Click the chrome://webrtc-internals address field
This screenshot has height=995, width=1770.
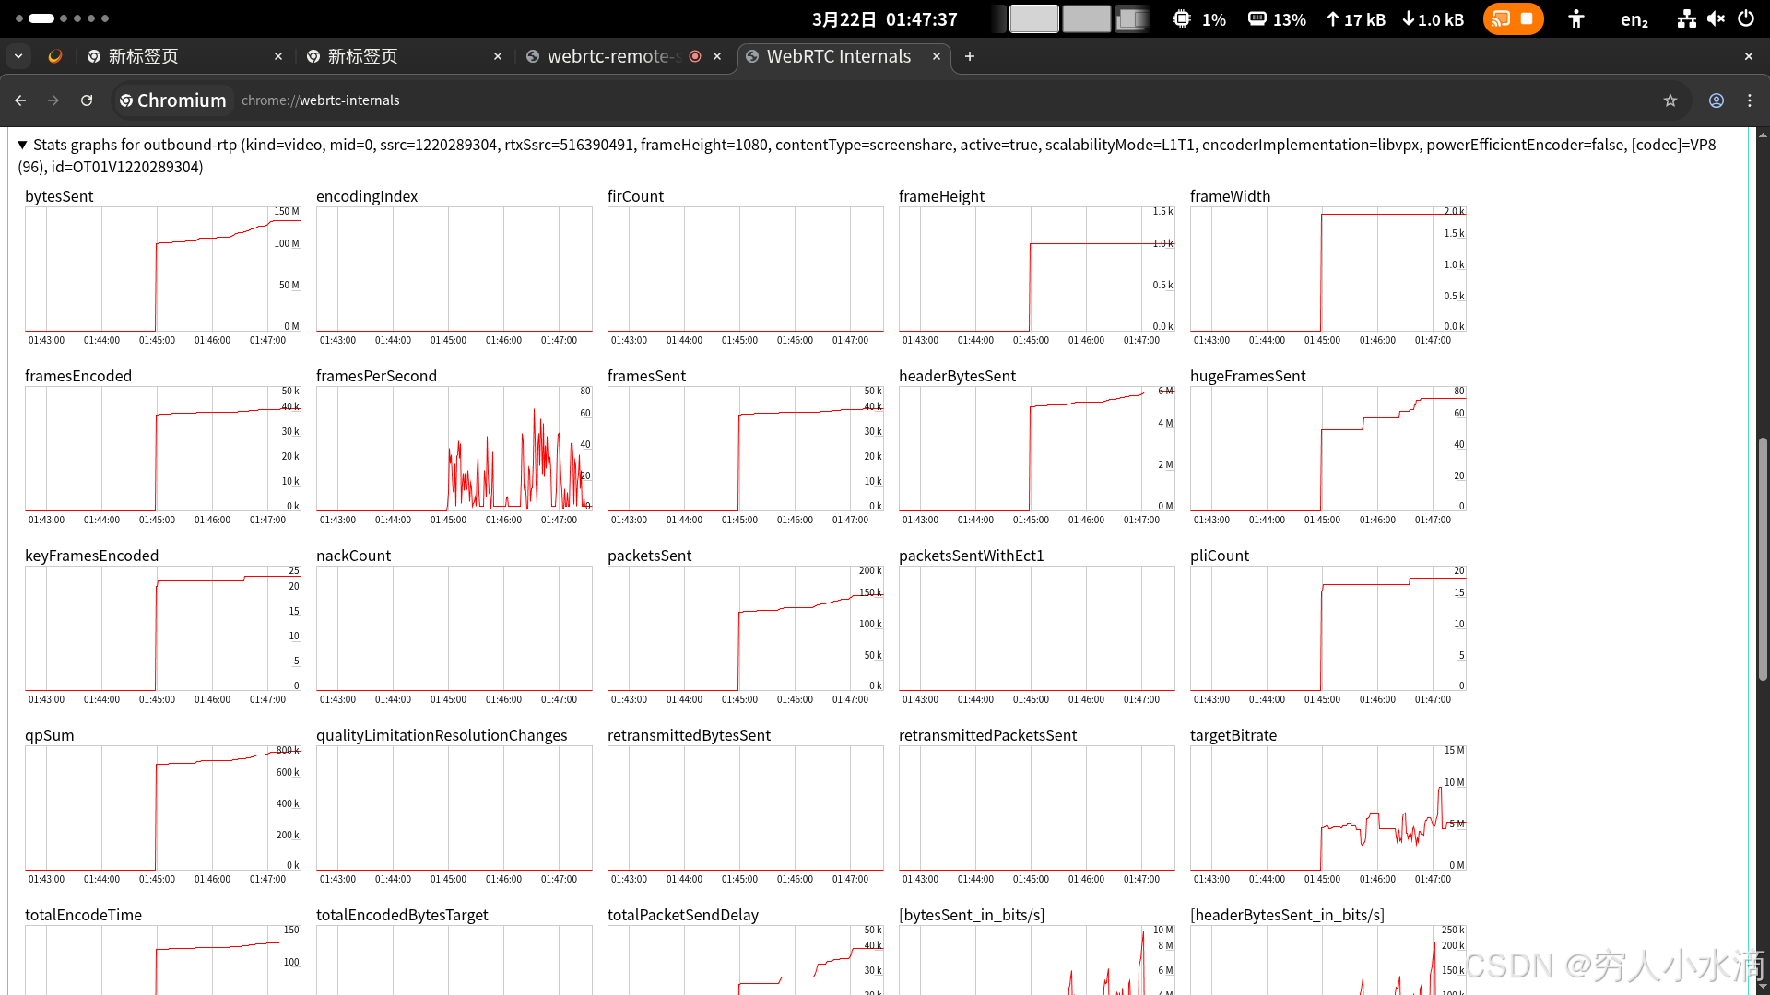point(321,100)
